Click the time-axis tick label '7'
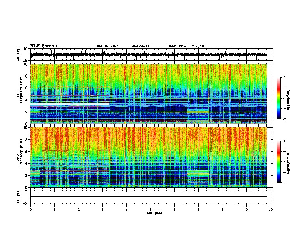This screenshot has width=305, height=235. pyautogui.click(x=199, y=210)
